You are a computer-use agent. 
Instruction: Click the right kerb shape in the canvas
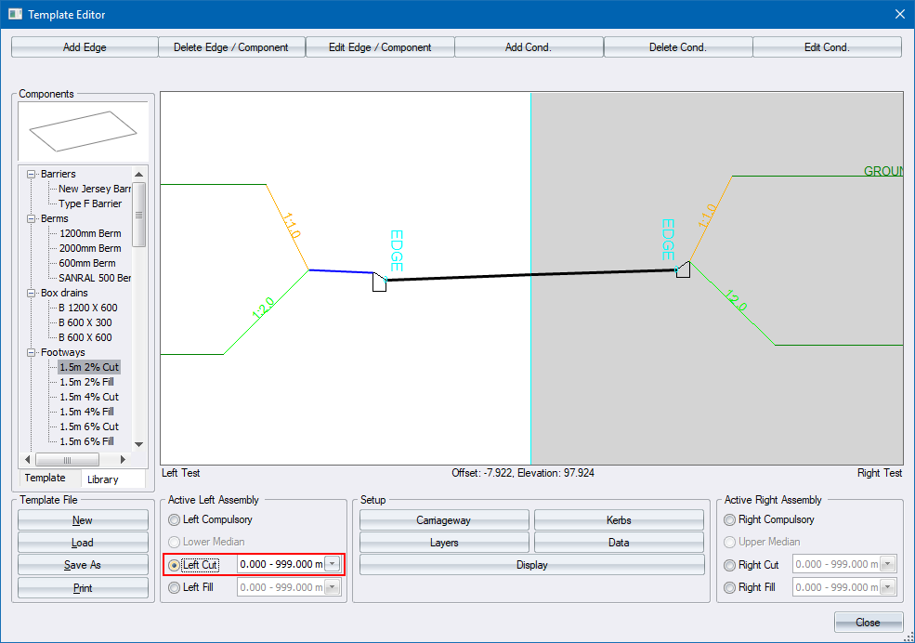(683, 270)
